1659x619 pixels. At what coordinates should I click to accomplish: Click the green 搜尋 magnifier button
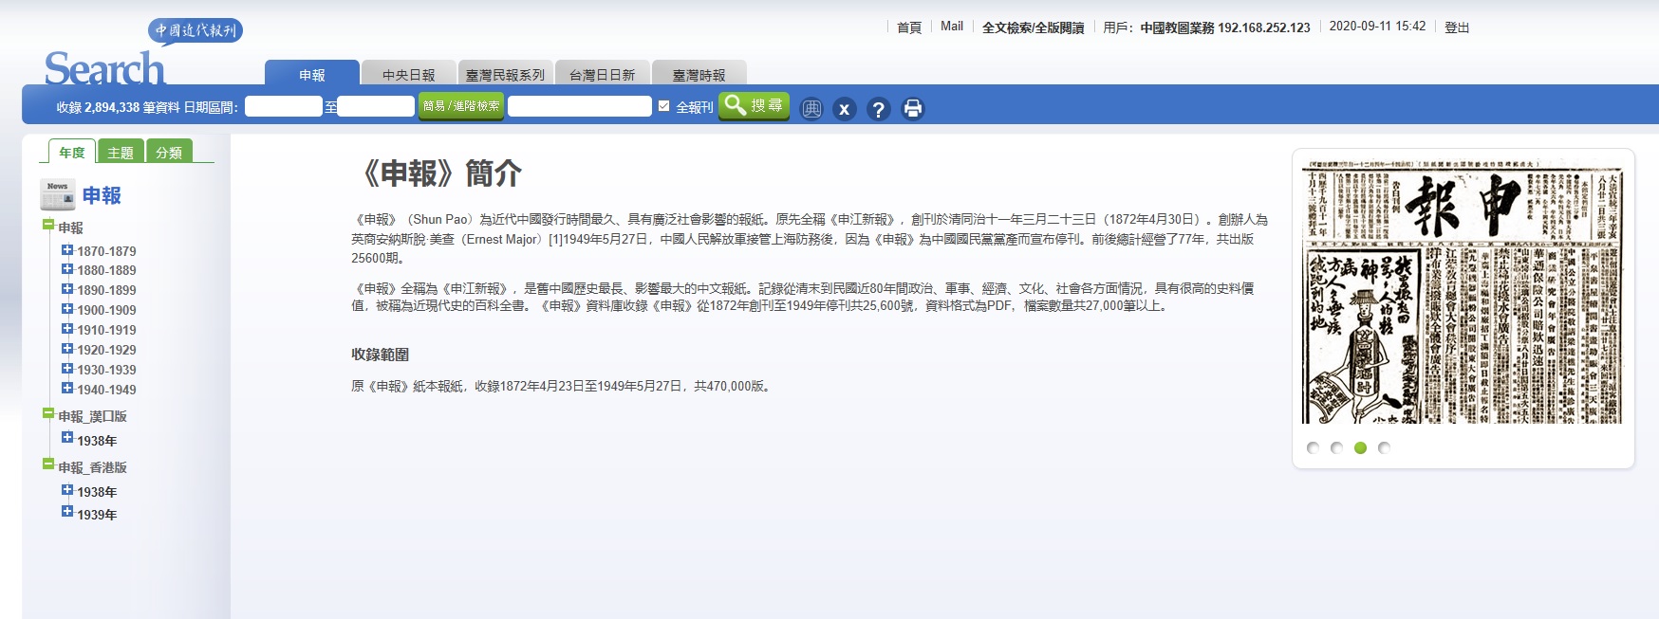754,105
